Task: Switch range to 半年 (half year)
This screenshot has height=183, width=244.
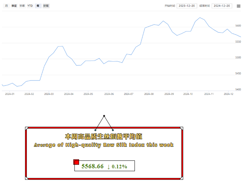Action: [x=22, y=6]
